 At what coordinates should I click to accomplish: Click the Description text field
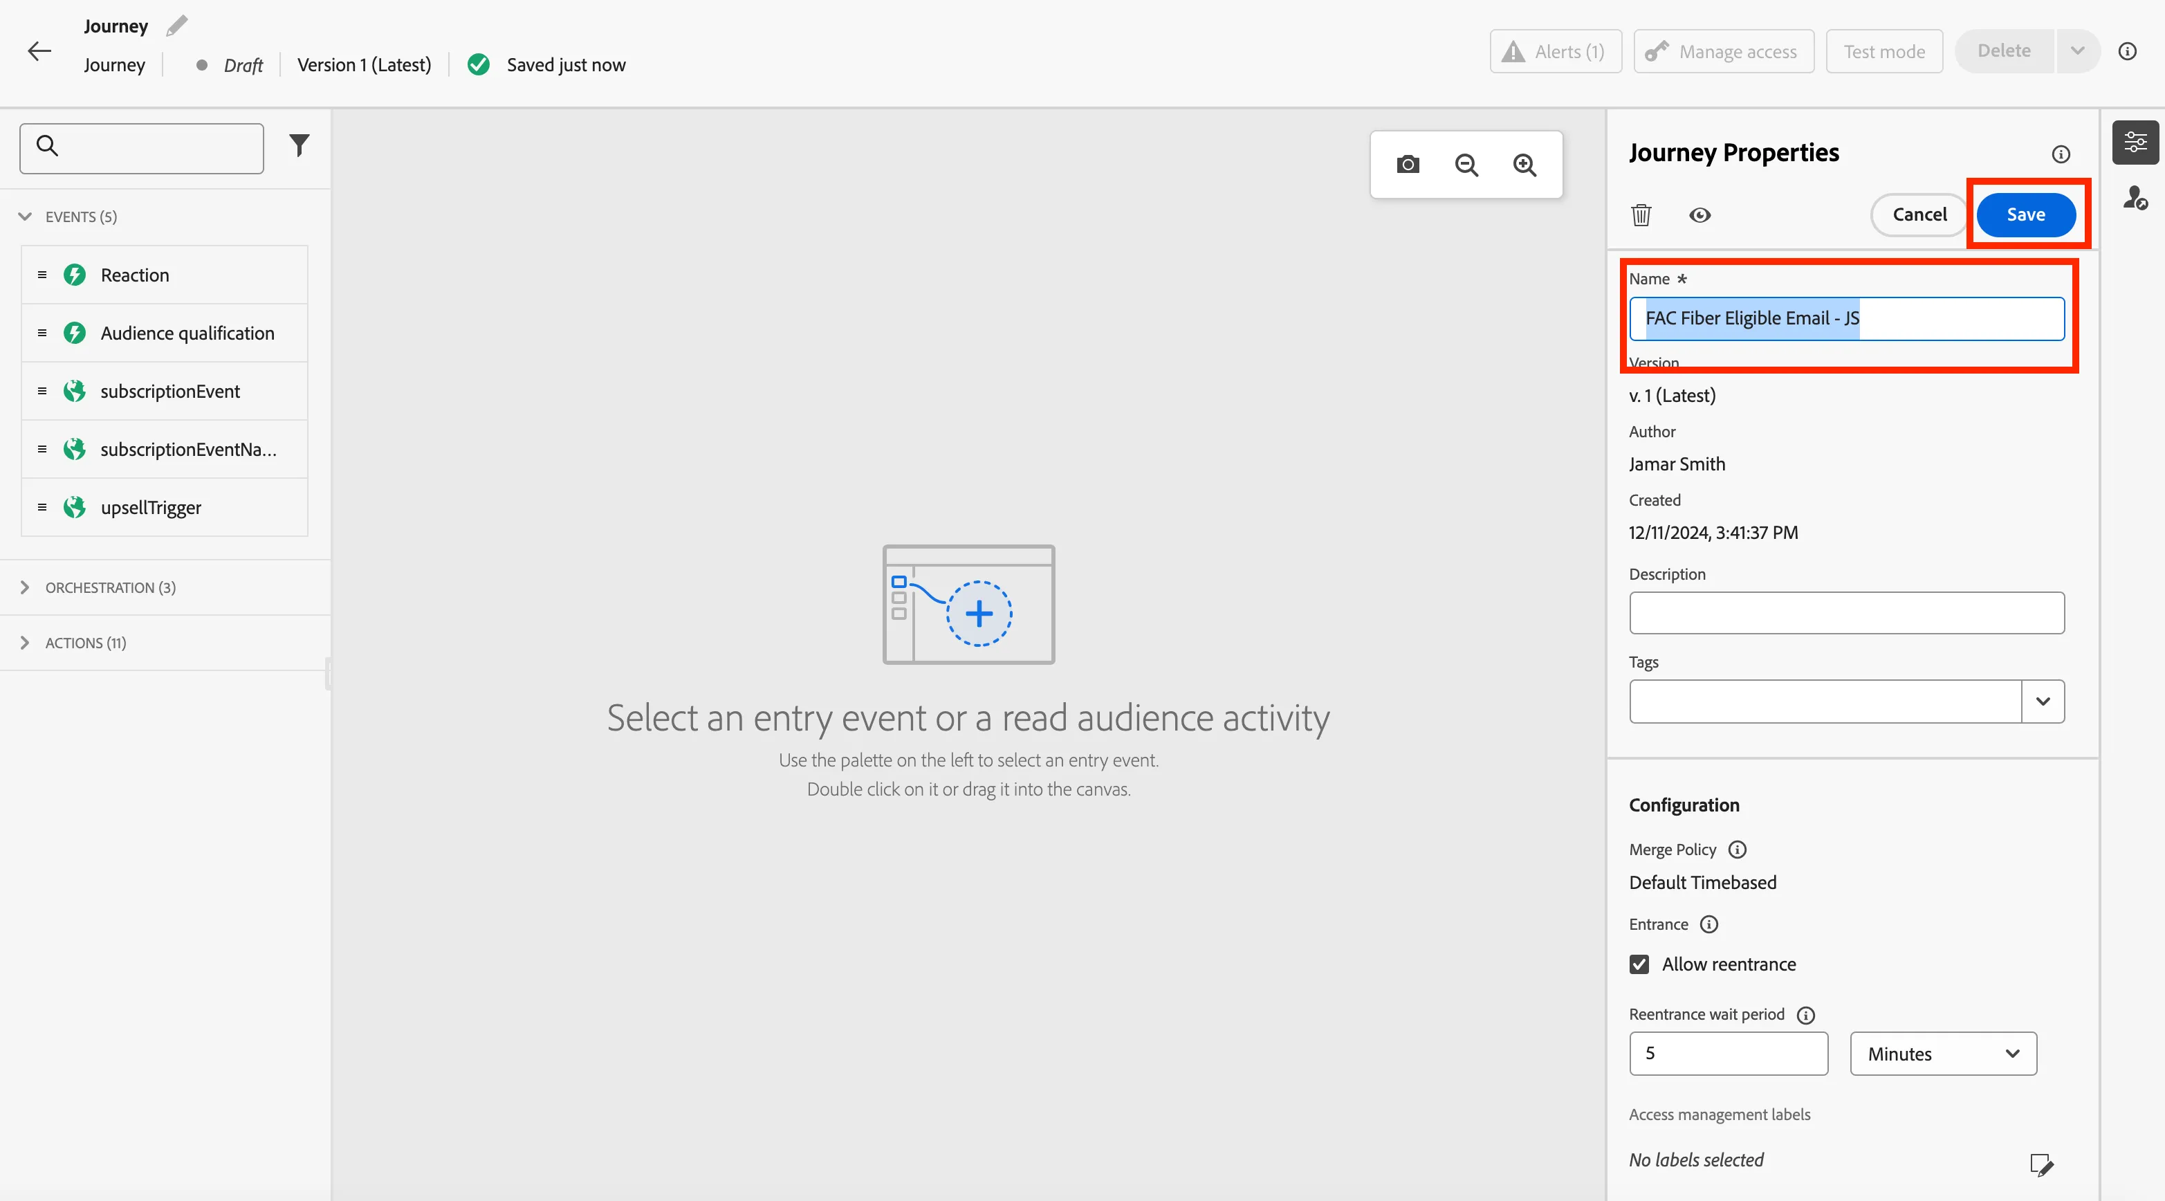(1846, 613)
